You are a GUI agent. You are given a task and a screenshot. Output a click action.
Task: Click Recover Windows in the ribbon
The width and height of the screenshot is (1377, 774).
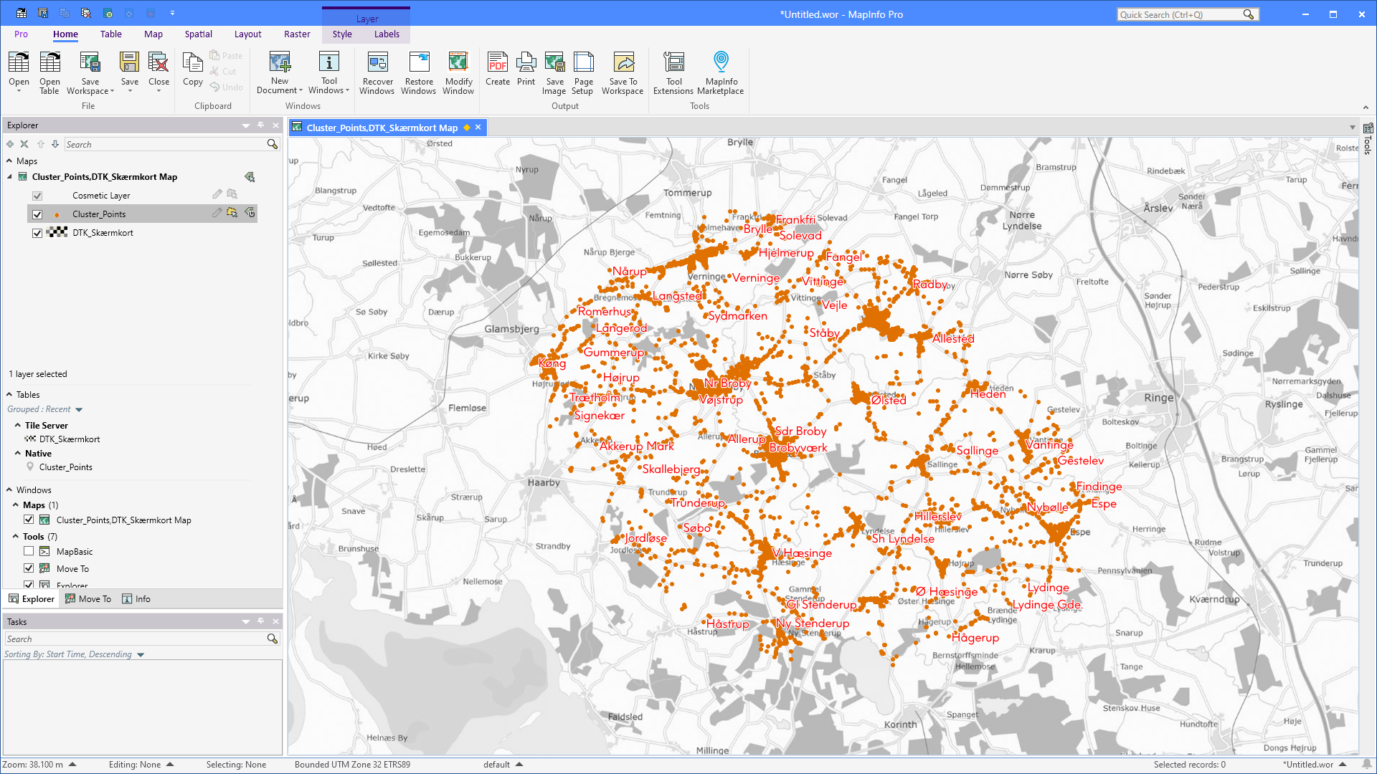tap(377, 72)
